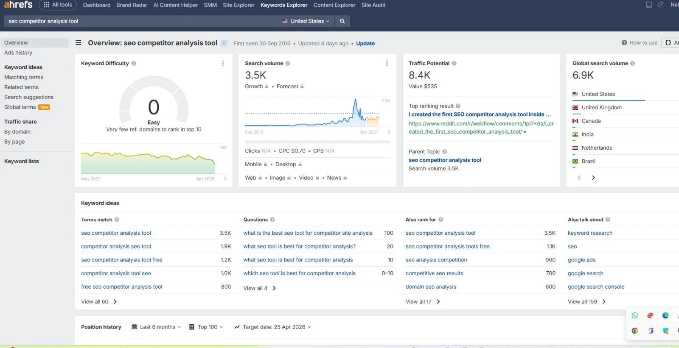Open the top ranking result title link

pos(480,114)
